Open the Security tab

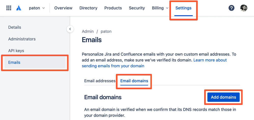pos(137,8)
